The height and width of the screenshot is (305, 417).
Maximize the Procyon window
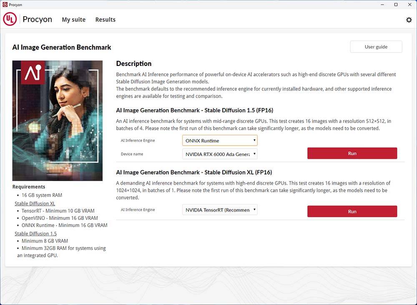point(396,5)
